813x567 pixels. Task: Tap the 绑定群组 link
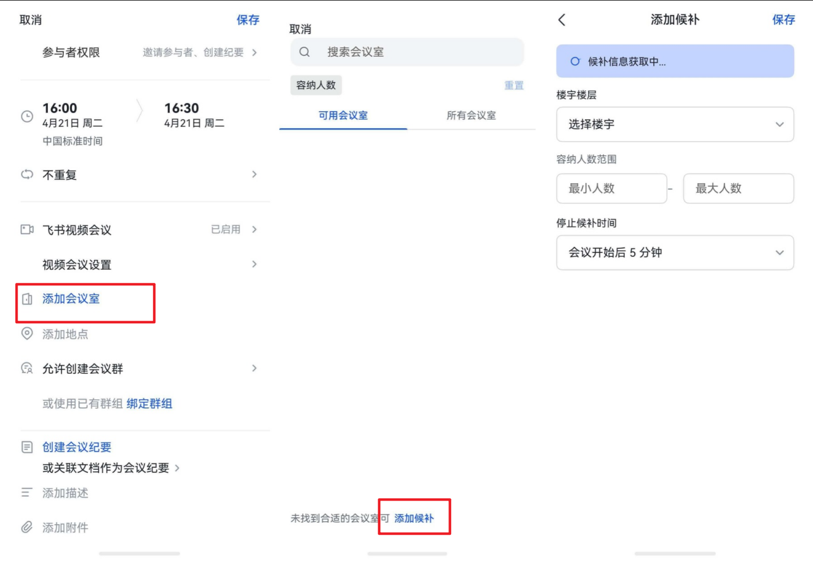tap(150, 403)
